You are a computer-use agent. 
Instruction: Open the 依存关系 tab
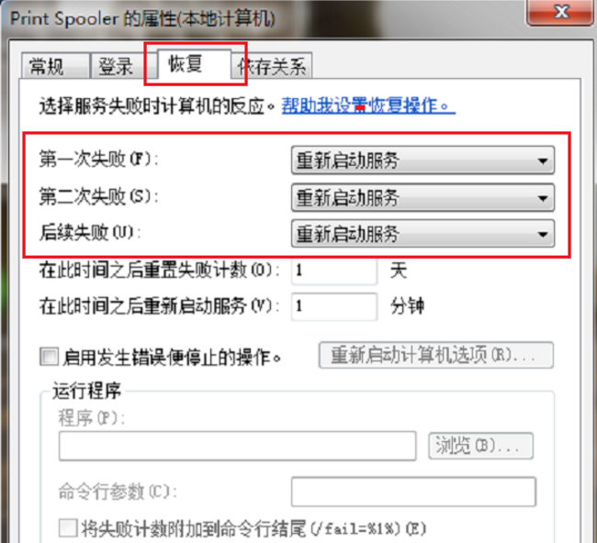point(273,66)
